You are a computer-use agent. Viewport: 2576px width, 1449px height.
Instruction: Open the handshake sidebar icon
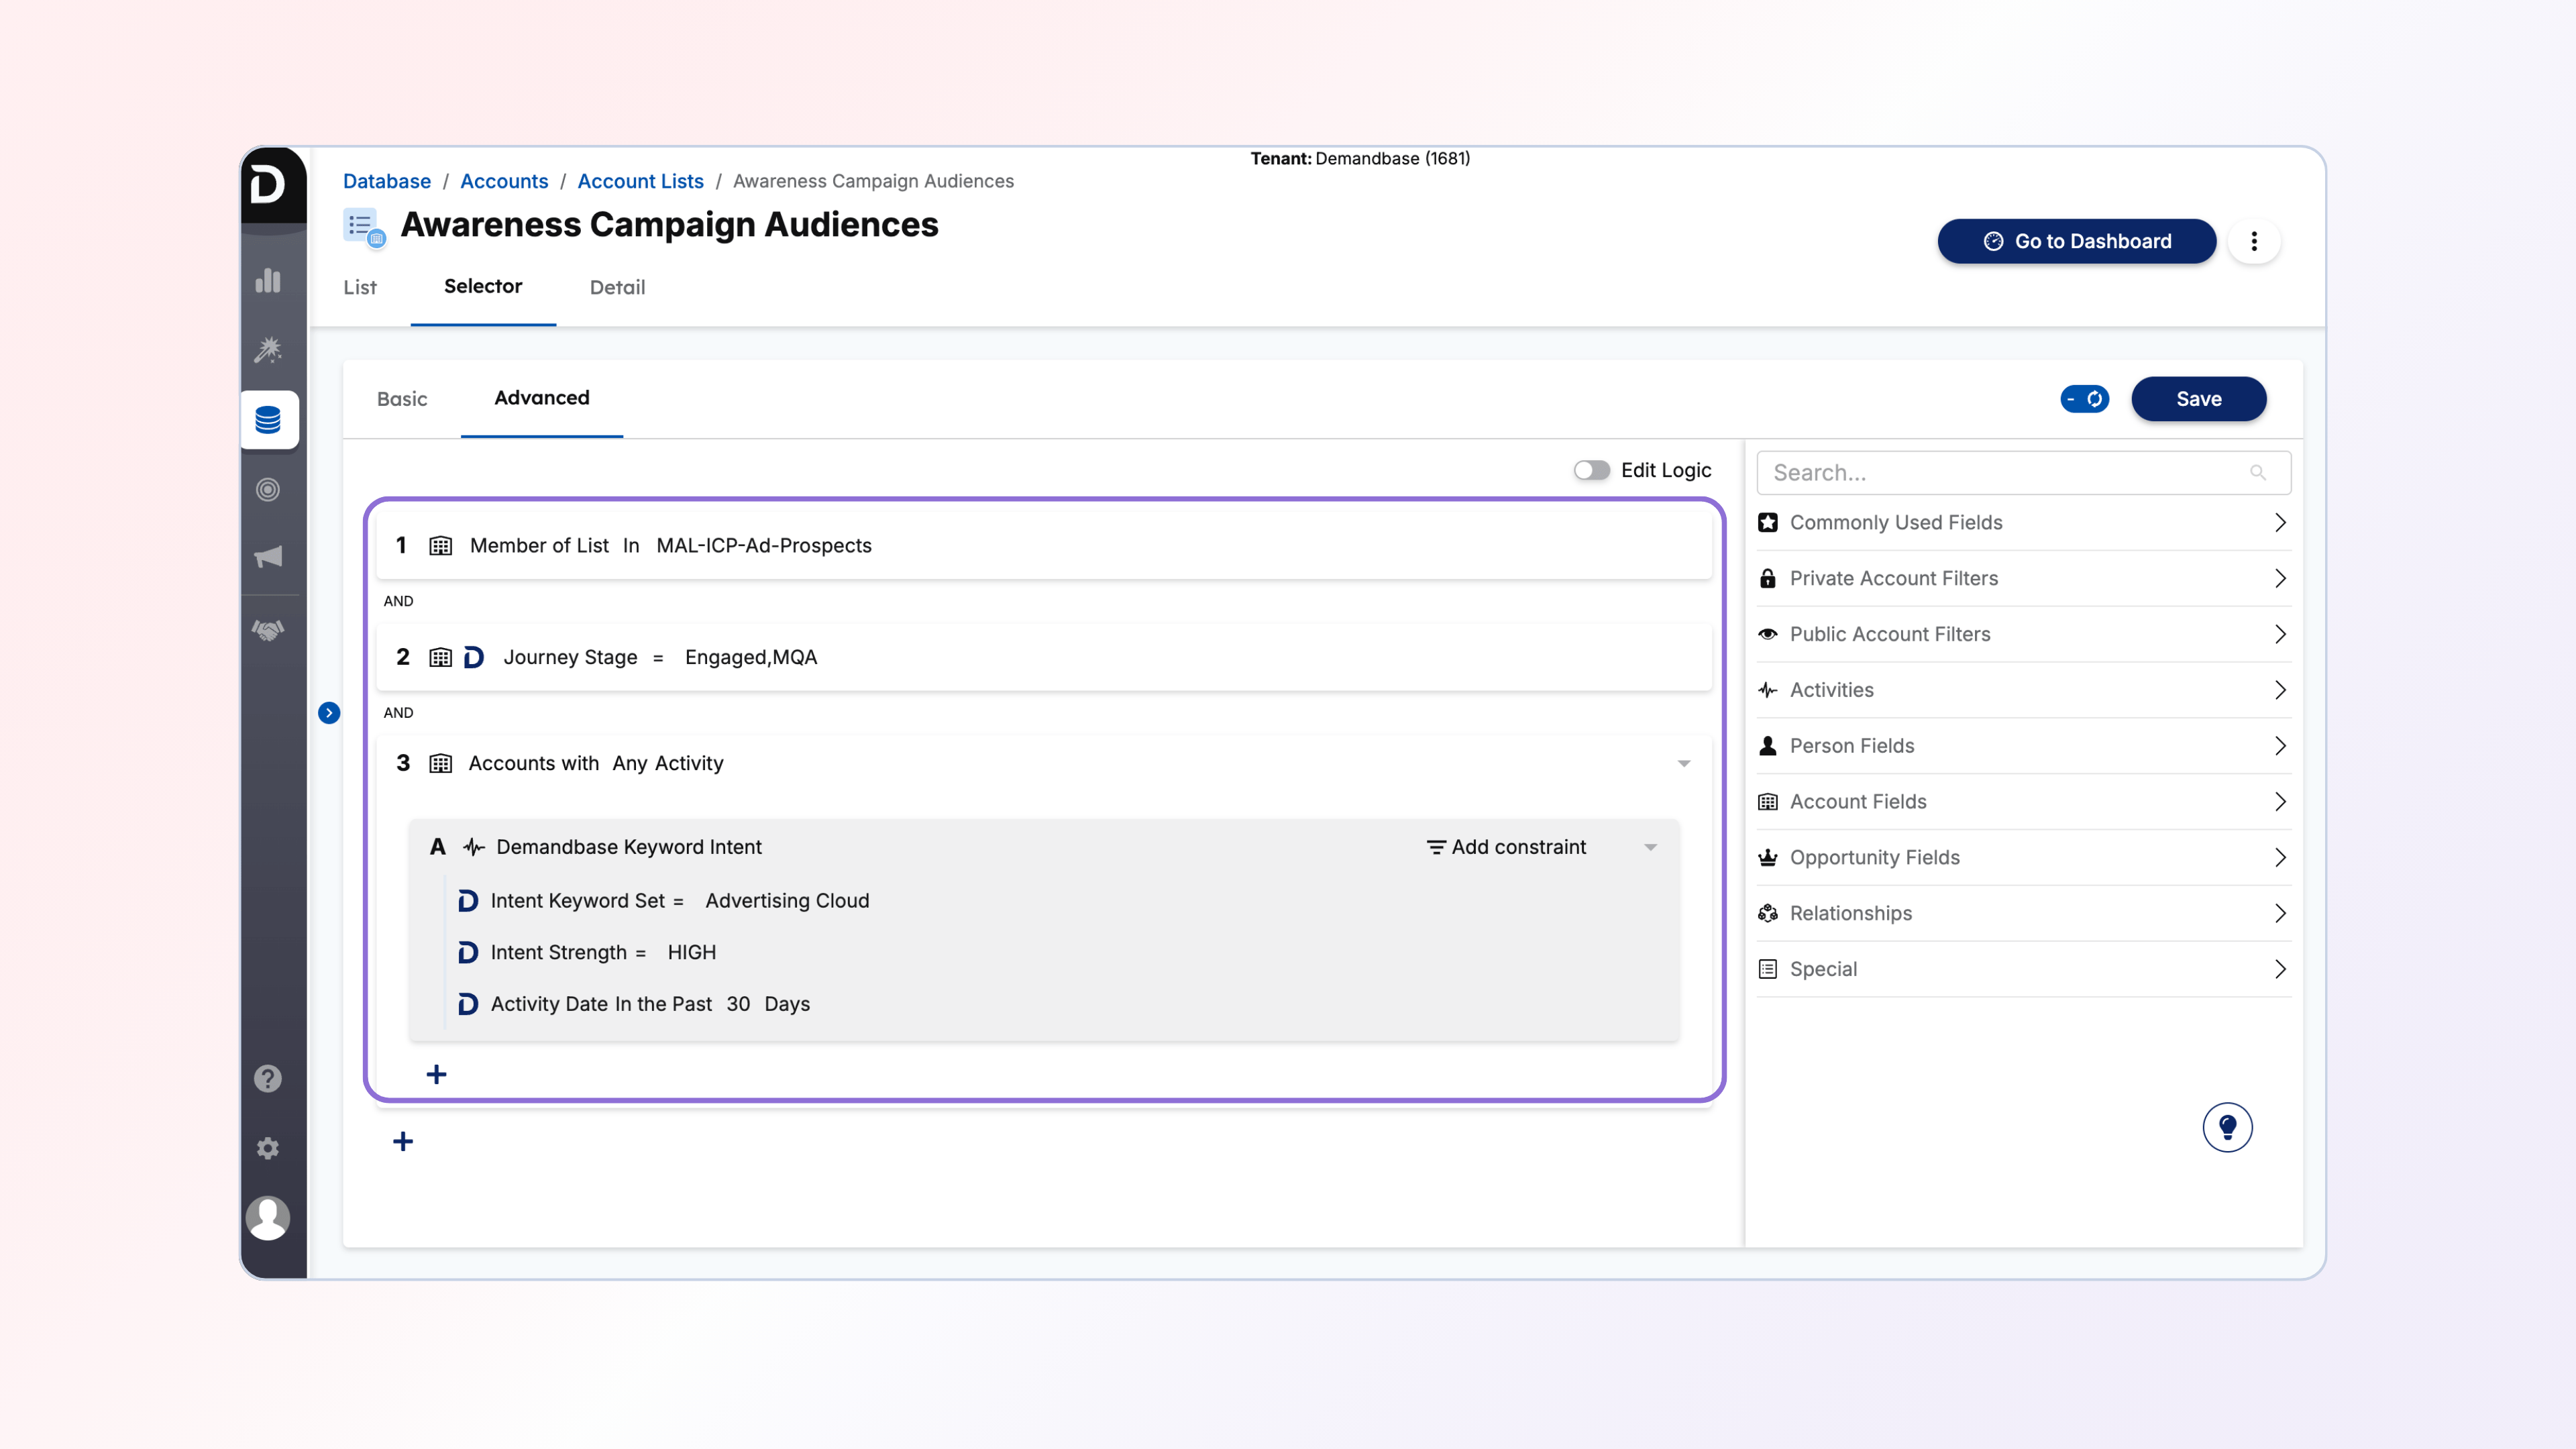pyautogui.click(x=268, y=630)
